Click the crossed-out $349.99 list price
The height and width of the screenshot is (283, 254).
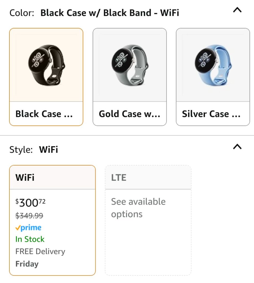click(x=29, y=216)
